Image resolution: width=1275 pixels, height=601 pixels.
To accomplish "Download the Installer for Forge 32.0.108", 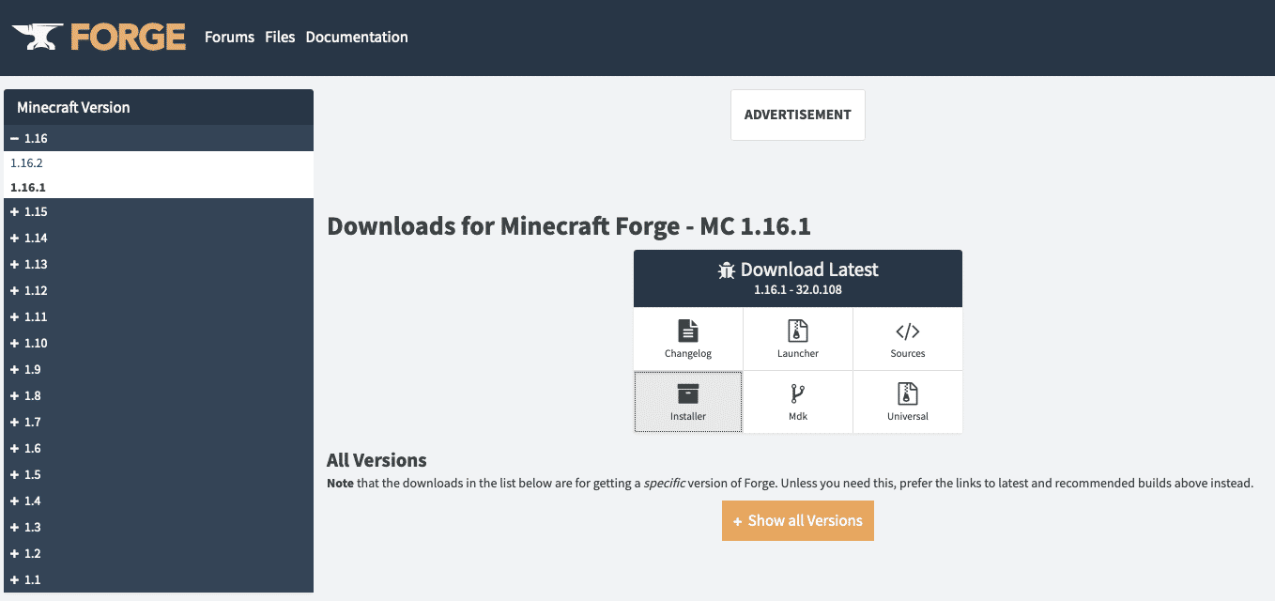I will (x=688, y=402).
